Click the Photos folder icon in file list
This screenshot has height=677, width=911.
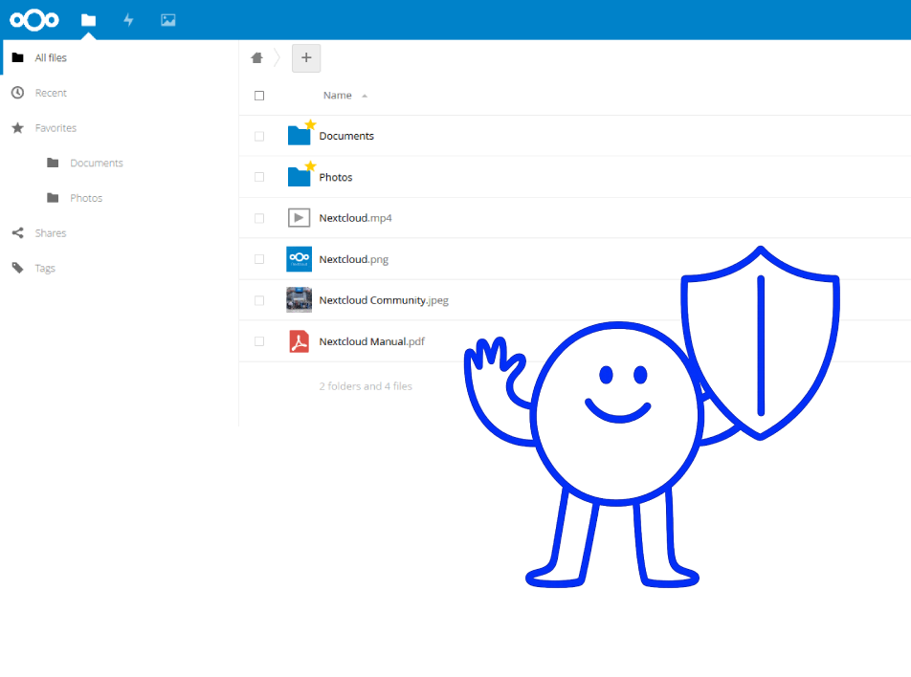pyautogui.click(x=299, y=177)
